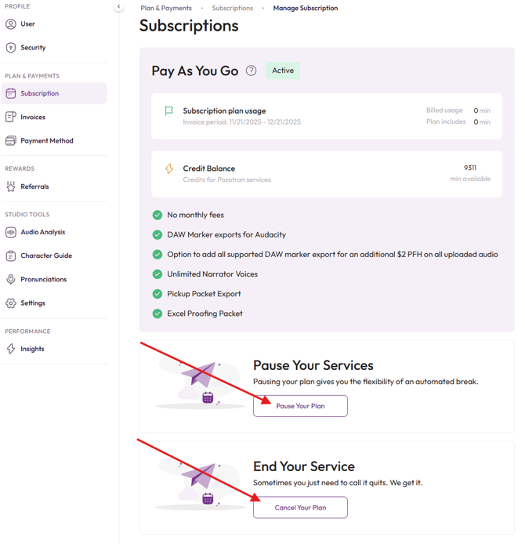Follow the Plan & Payments breadcrumb link
The image size is (525, 544).
[166, 8]
